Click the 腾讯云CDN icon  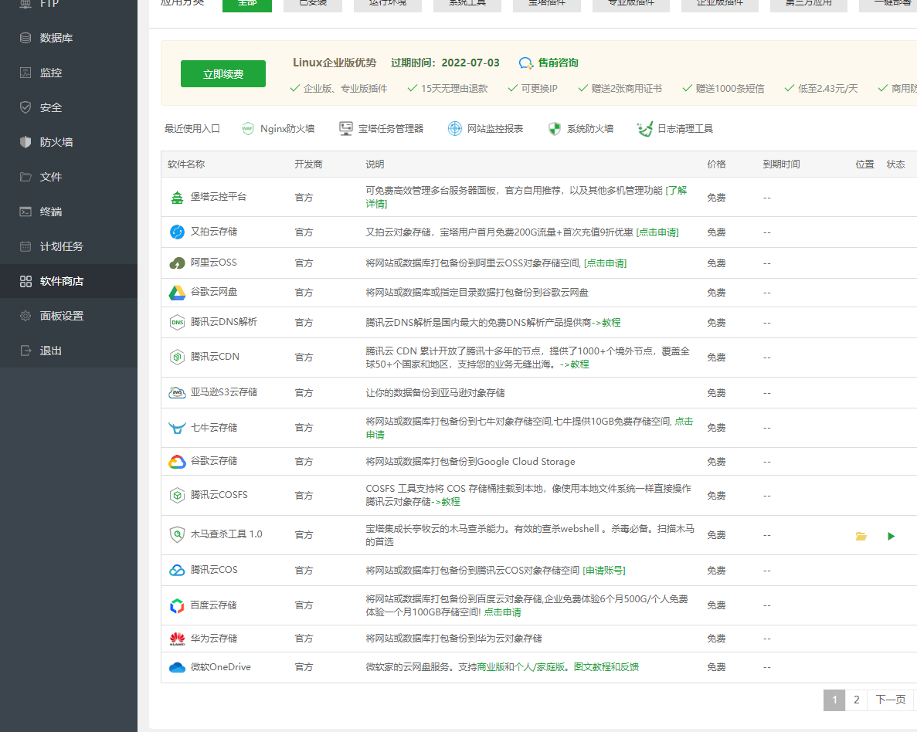click(x=177, y=357)
